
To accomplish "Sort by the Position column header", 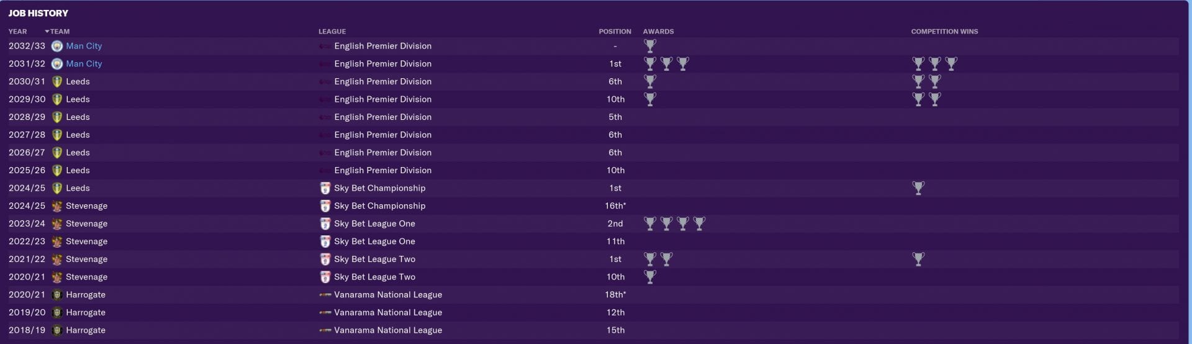I will [x=615, y=32].
